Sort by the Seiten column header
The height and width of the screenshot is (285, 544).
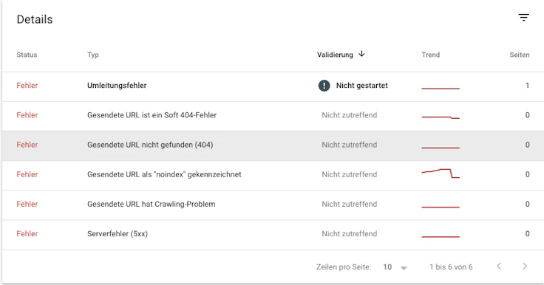click(520, 55)
